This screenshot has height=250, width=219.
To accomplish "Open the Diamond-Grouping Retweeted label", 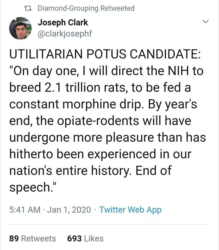I will pyautogui.click(x=86, y=8).
